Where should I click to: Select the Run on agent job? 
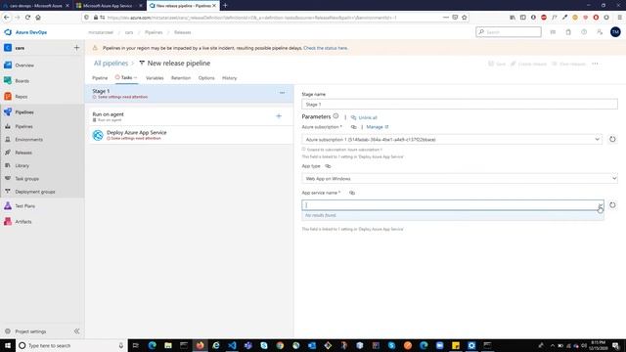tap(190, 116)
